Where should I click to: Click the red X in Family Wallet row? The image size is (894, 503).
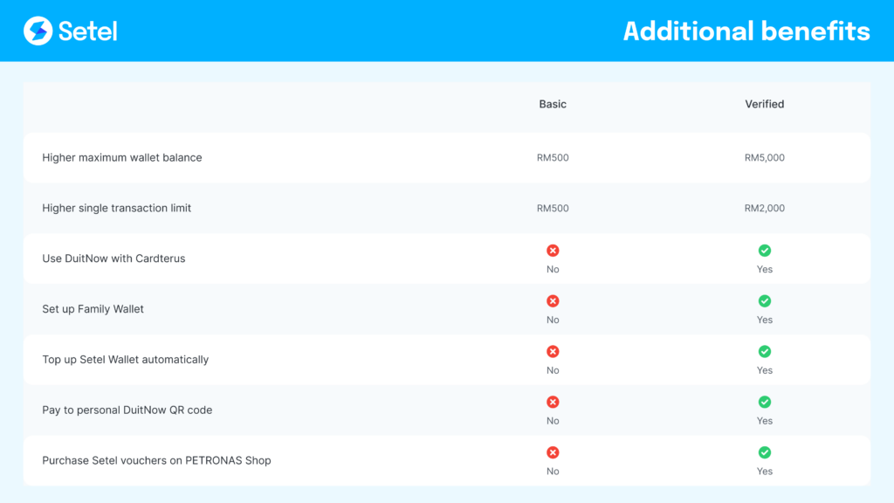(553, 301)
